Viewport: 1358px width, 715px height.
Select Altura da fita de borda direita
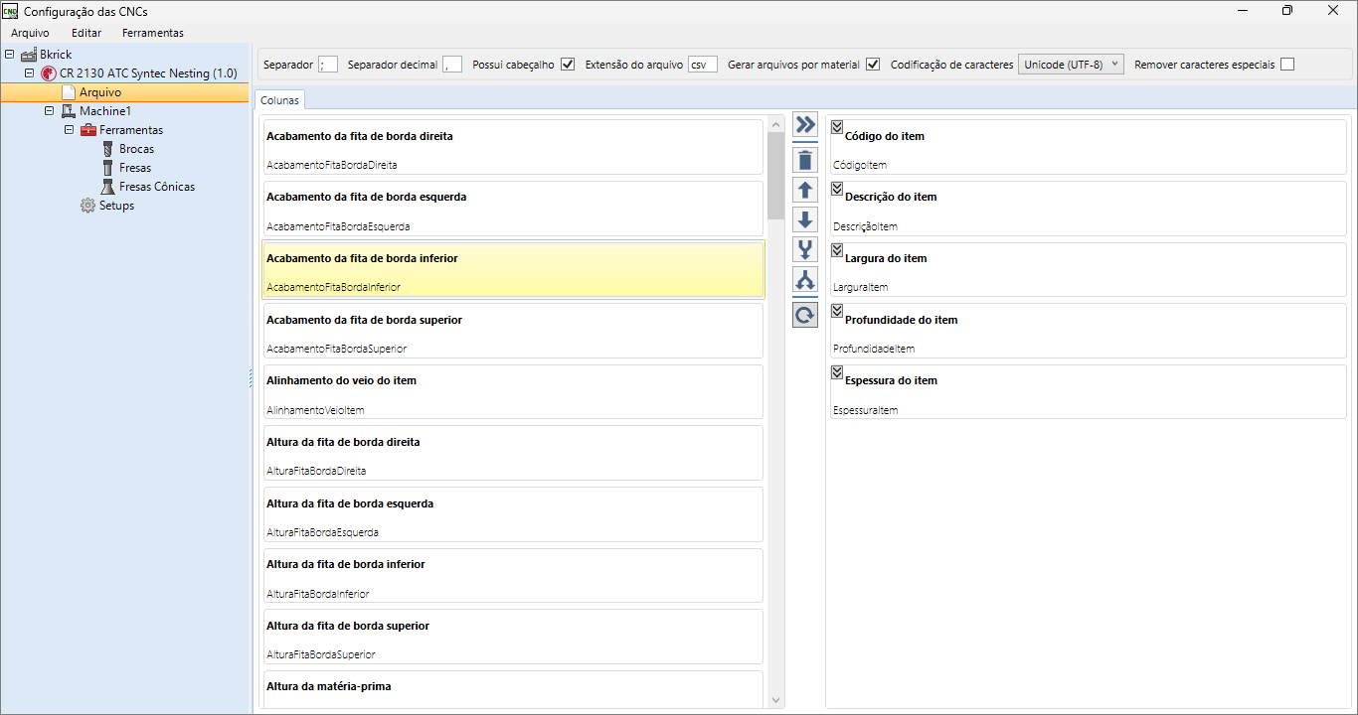tap(513, 454)
